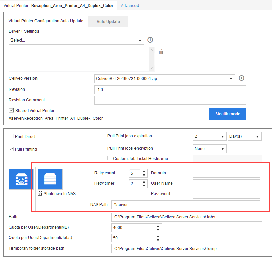
Task: Click the NAS storage icon above Shutdown to NAS
Action: (x=50, y=179)
